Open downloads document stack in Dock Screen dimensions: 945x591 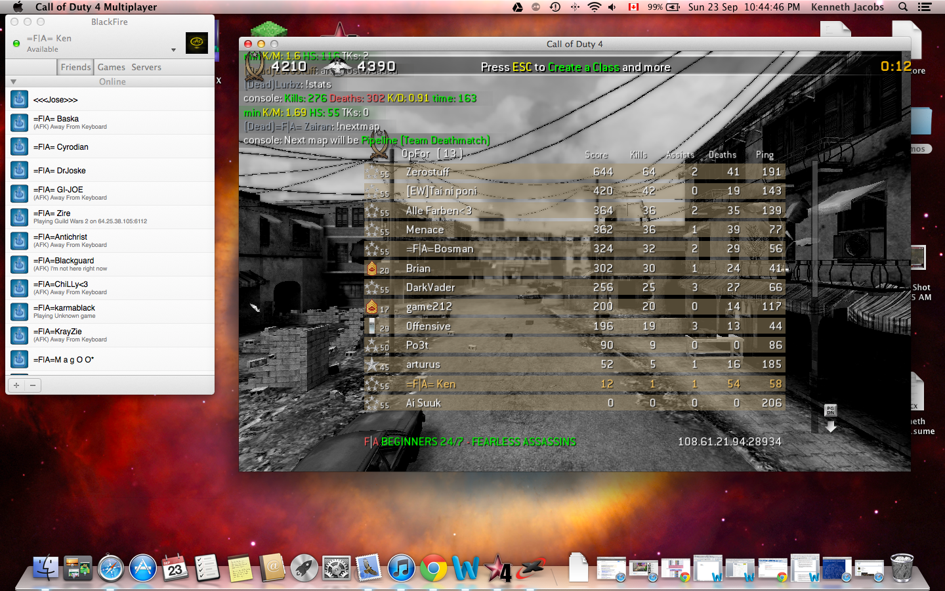tap(578, 568)
